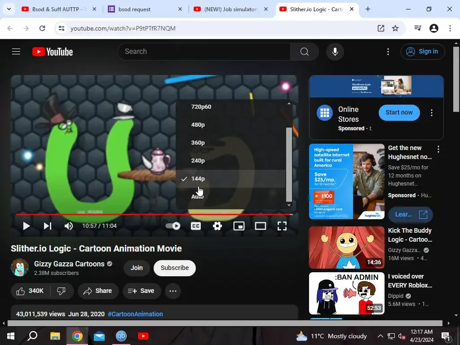Click the address bar URL
The height and width of the screenshot is (345, 460).
tap(123, 28)
